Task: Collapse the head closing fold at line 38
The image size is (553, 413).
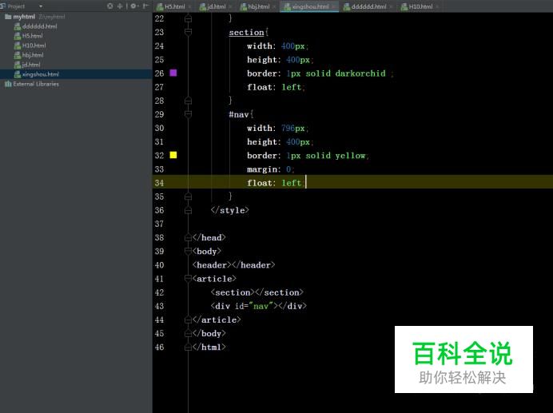Action: click(x=189, y=238)
